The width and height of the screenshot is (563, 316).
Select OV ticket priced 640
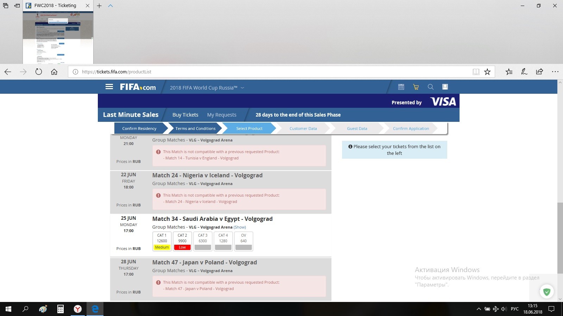pos(243,241)
